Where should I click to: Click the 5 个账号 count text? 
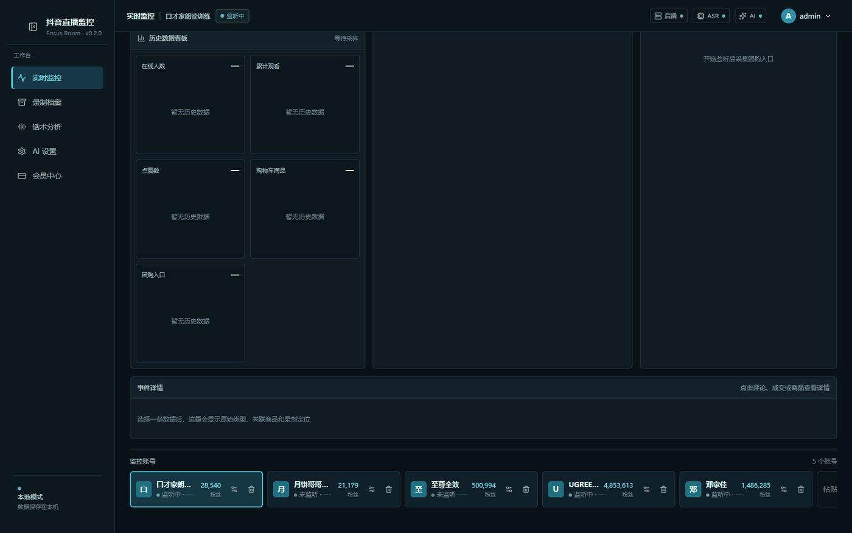(x=825, y=461)
